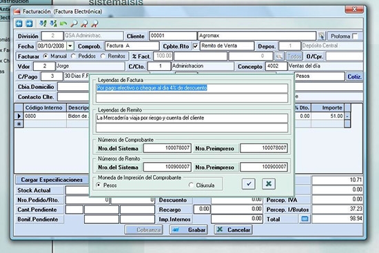Click the Importe column header
The image size is (379, 253).
tap(328, 108)
